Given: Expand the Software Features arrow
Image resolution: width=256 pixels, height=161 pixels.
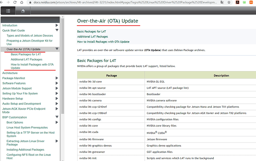Looking at the screenshot, I should tap(57, 83).
